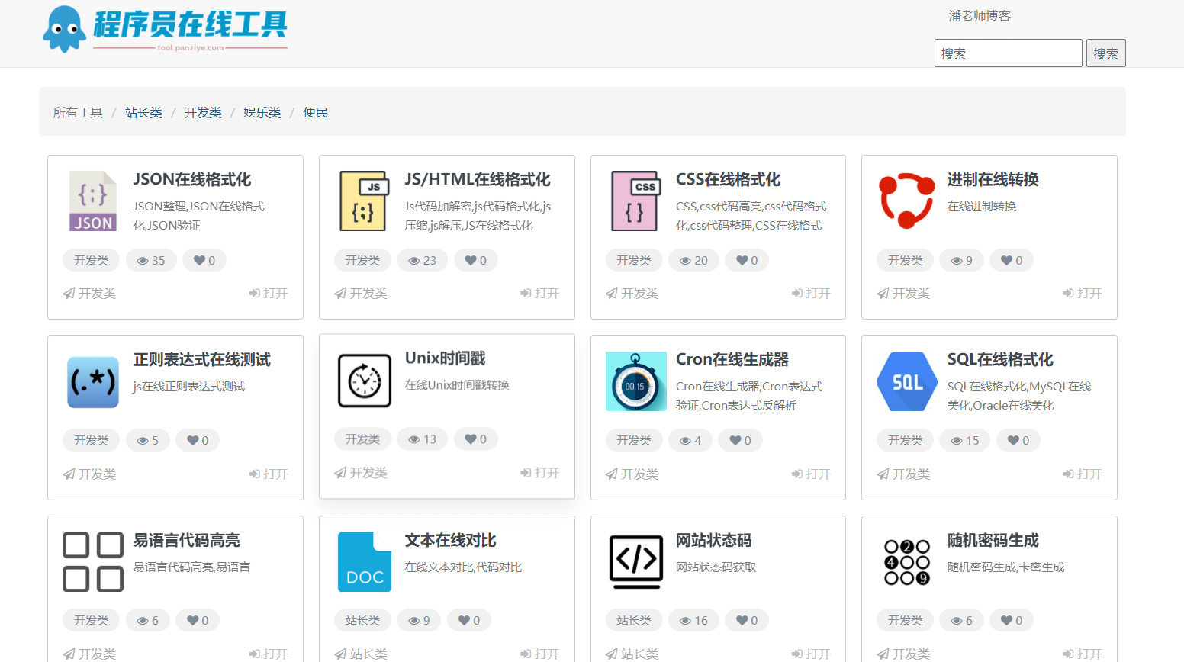The height and width of the screenshot is (662, 1184).
Task: Open the JSON file icon
Action: pyautogui.click(x=93, y=201)
